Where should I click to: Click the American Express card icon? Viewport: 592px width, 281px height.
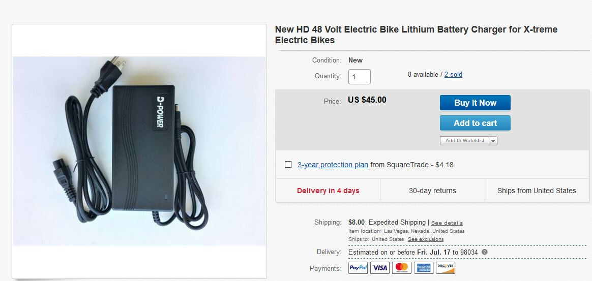[x=424, y=268]
